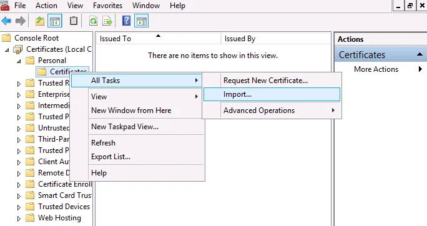
Task: Choose New Taskpad View... entry
Action: point(137,127)
